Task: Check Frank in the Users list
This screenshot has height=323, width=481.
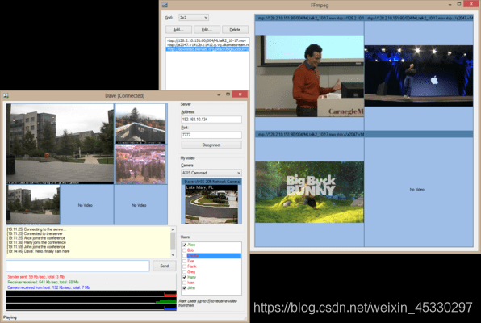Action: point(184,266)
